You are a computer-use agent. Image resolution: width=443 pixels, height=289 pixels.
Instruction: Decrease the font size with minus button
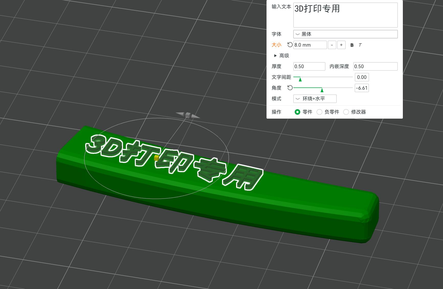click(332, 45)
